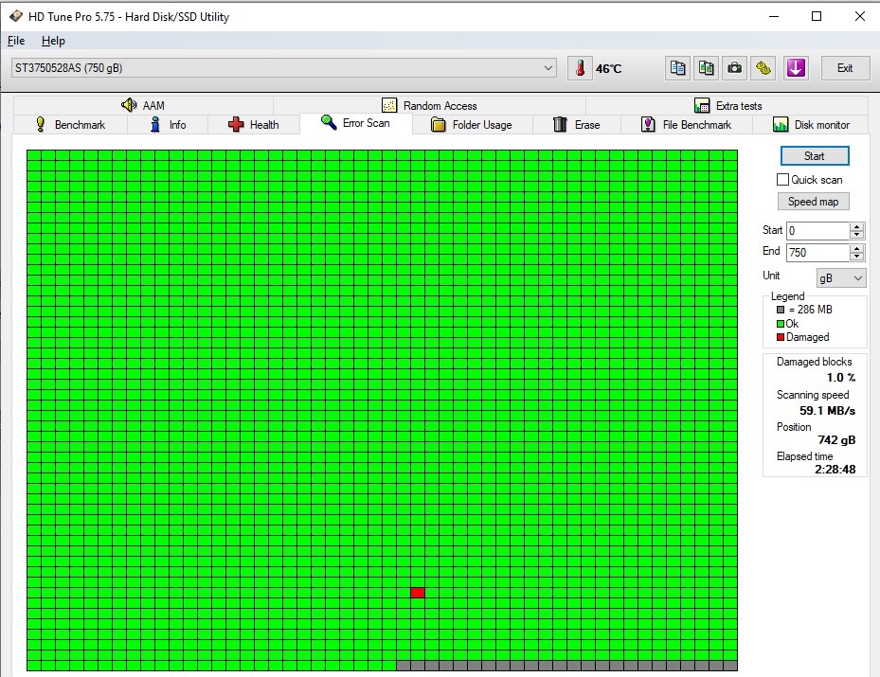Open the Help menu
880x677 pixels.
(53, 41)
